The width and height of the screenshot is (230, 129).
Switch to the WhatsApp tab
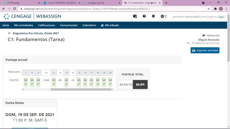(21, 3)
